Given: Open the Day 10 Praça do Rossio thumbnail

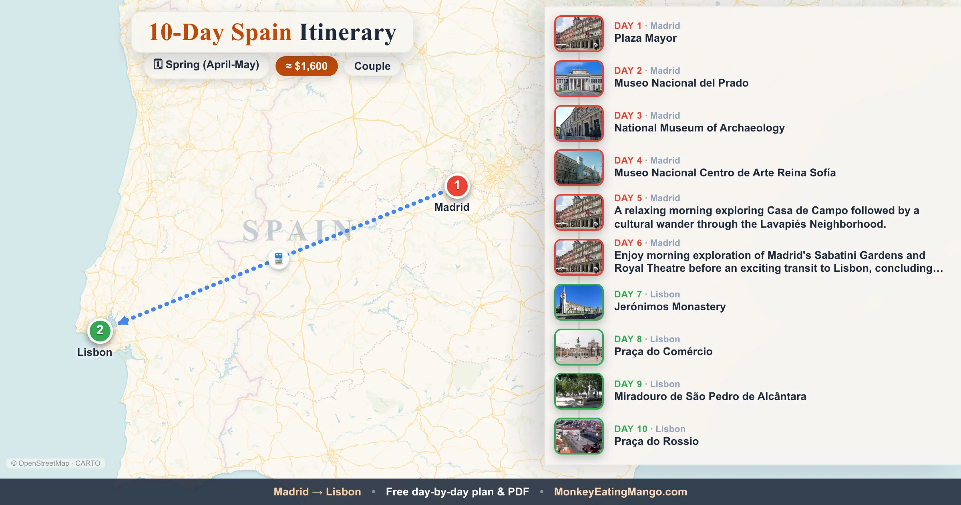Looking at the screenshot, I should tap(579, 436).
